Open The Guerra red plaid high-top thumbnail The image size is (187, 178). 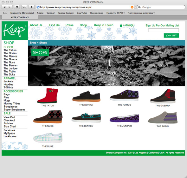(x=163, y=96)
